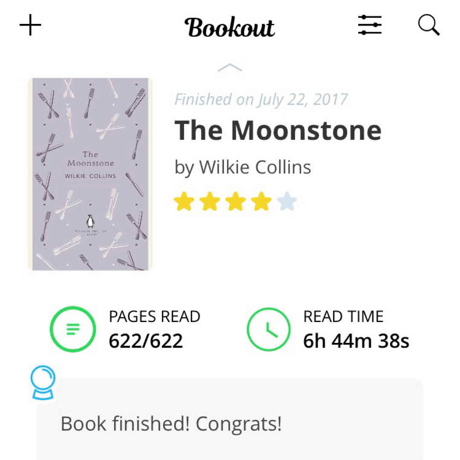This screenshot has width=460, height=460.
Task: Open The Moonstone title
Action: (278, 130)
